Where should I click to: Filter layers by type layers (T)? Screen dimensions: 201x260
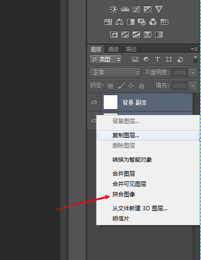(157, 59)
